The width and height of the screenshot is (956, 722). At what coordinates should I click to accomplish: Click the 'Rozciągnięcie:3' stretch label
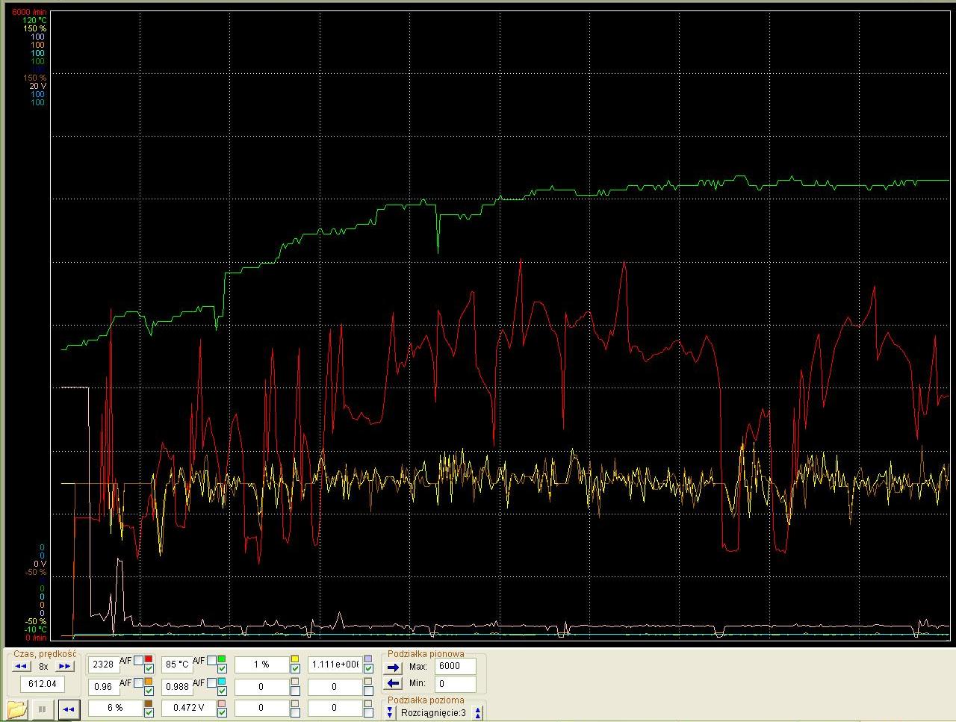pyautogui.click(x=433, y=713)
